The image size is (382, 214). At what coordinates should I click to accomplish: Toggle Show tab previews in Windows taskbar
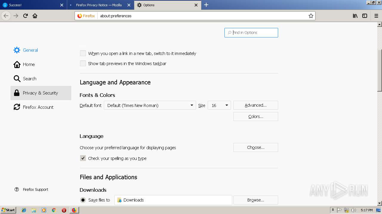(x=83, y=64)
